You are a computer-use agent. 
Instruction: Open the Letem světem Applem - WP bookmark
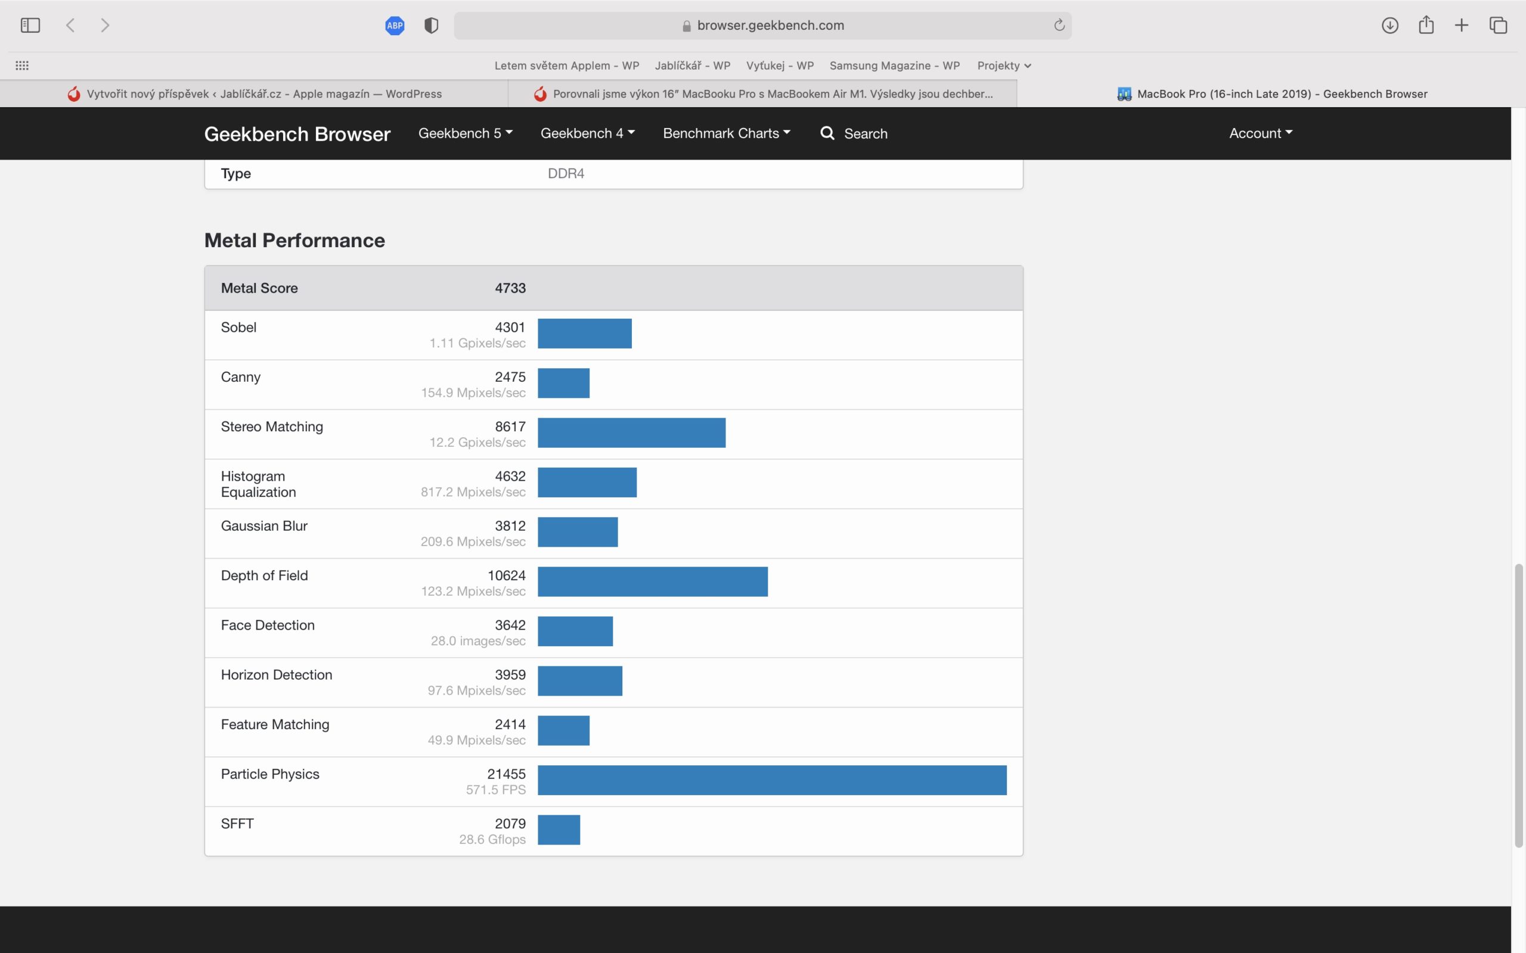(567, 66)
